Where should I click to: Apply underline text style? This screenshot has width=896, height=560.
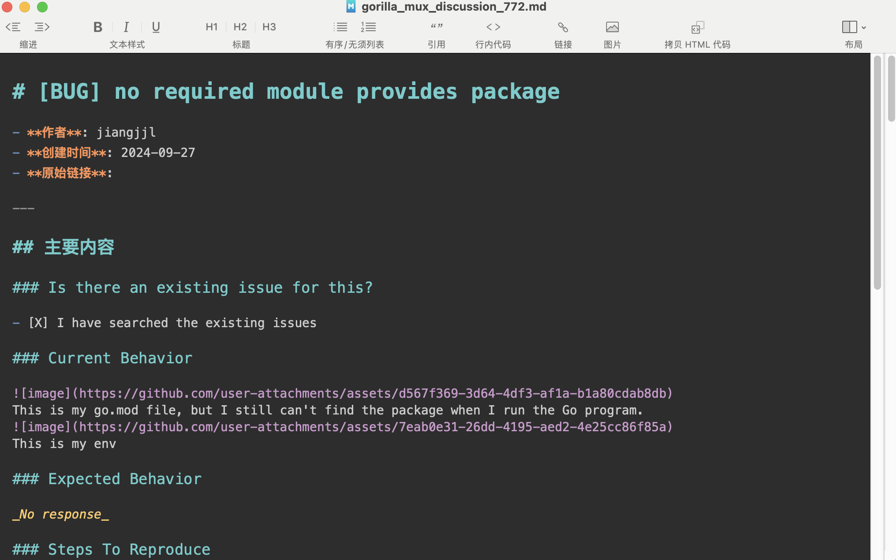point(156,27)
